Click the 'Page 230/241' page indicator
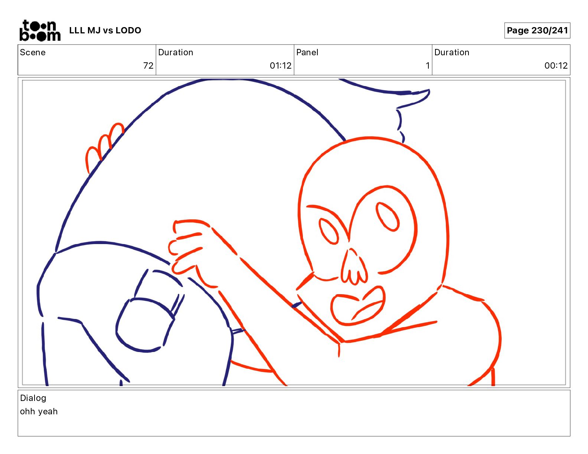588x454 pixels. point(537,30)
